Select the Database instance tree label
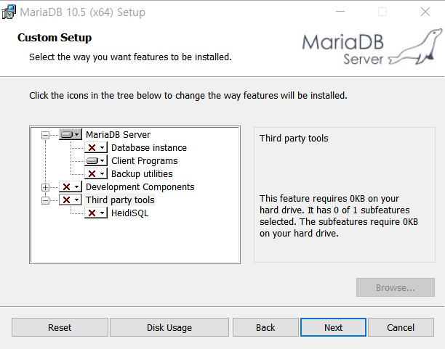The height and width of the screenshot is (349, 445). click(x=149, y=147)
